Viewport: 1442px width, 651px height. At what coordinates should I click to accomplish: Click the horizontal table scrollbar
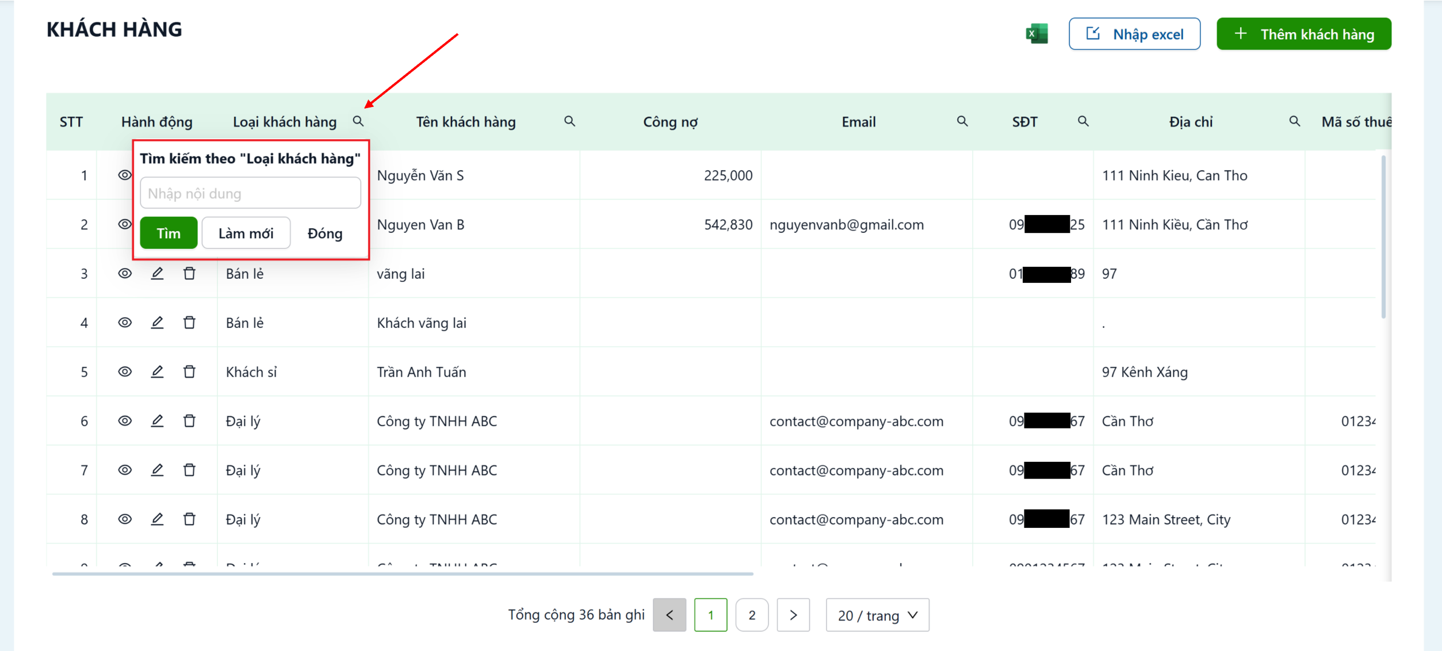click(403, 573)
